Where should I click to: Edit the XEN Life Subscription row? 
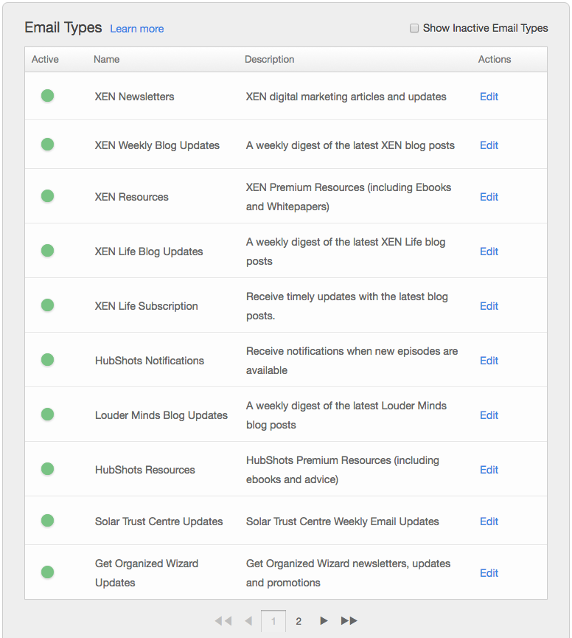pyautogui.click(x=489, y=306)
